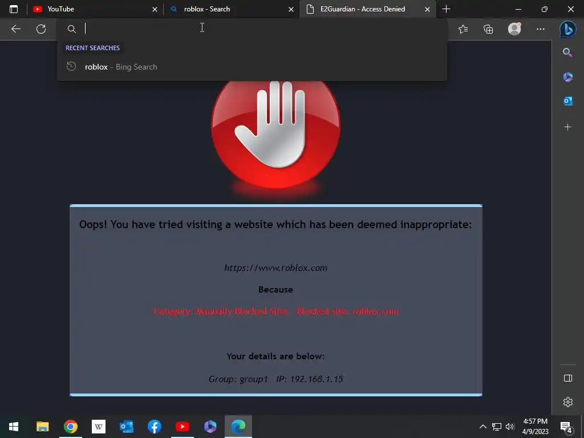Click 'Group: group1 IP: 192.168.1.15' text
The height and width of the screenshot is (438, 584).
275,379
